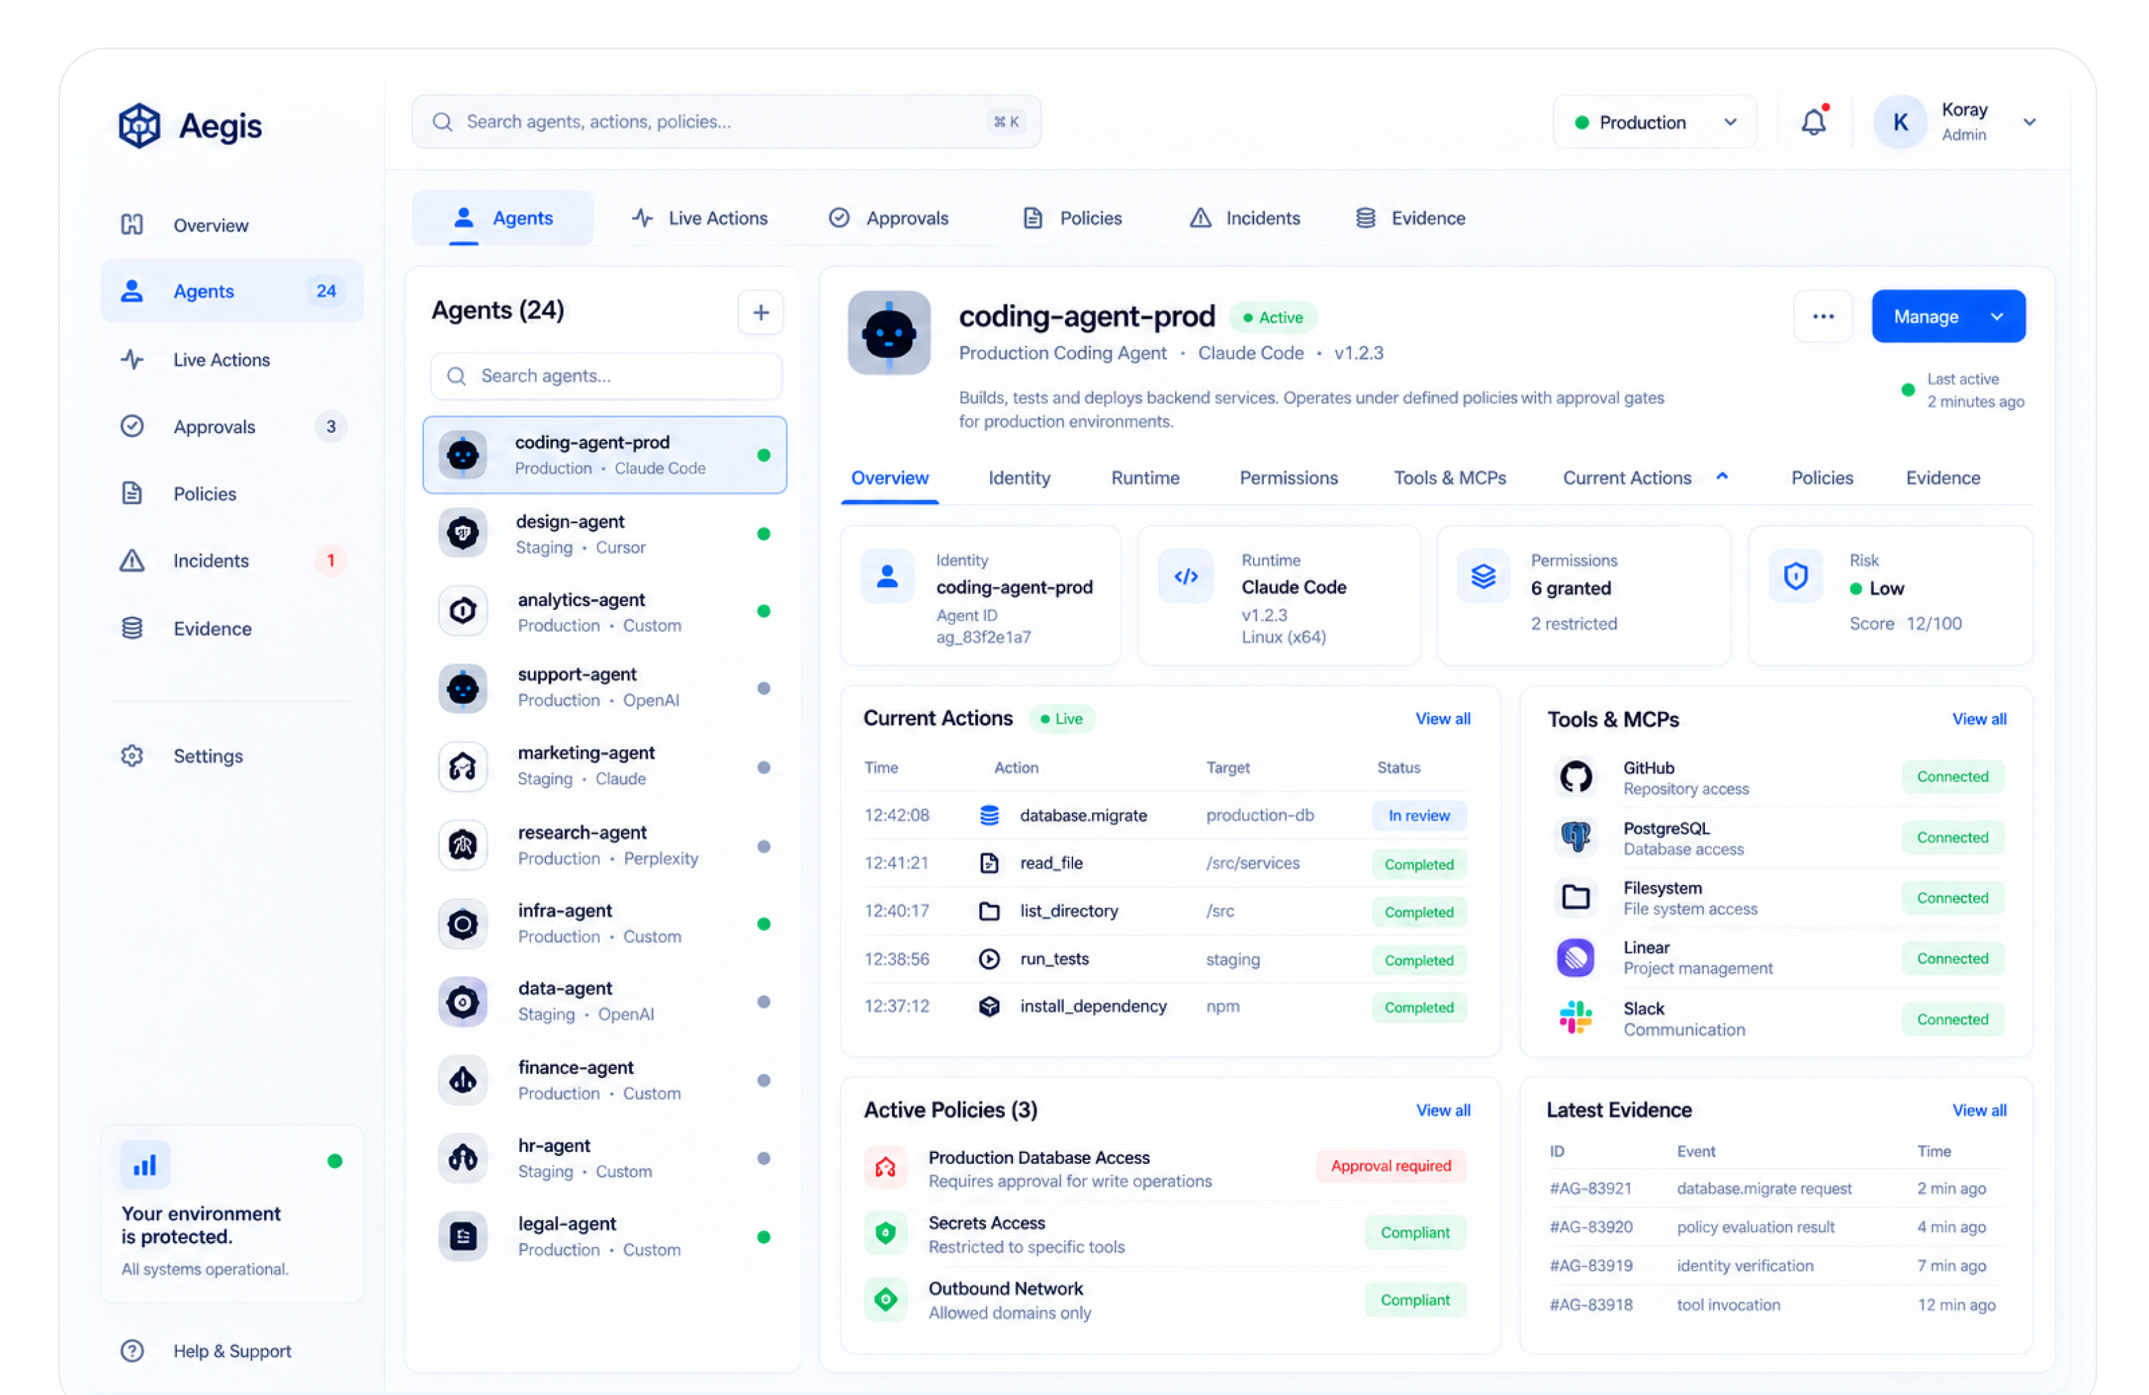Image resolution: width=2149 pixels, height=1395 pixels.
Task: Click the Production Database Access policy icon
Action: click(885, 1167)
